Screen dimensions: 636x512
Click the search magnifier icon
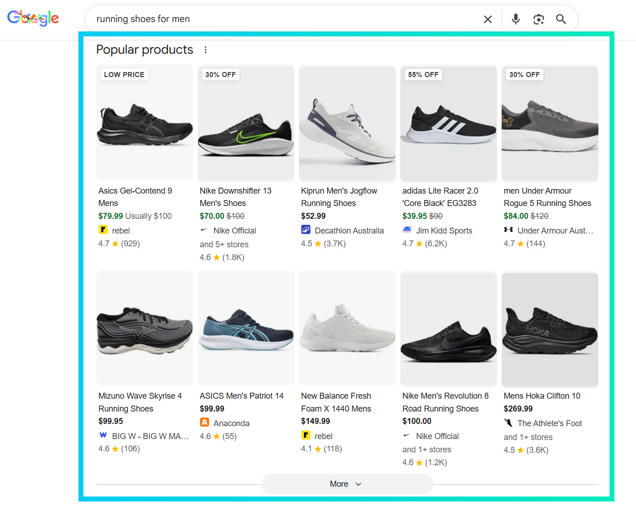click(x=561, y=19)
